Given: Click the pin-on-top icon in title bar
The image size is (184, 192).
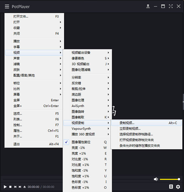Looking at the screenshot, I should point(148,6).
